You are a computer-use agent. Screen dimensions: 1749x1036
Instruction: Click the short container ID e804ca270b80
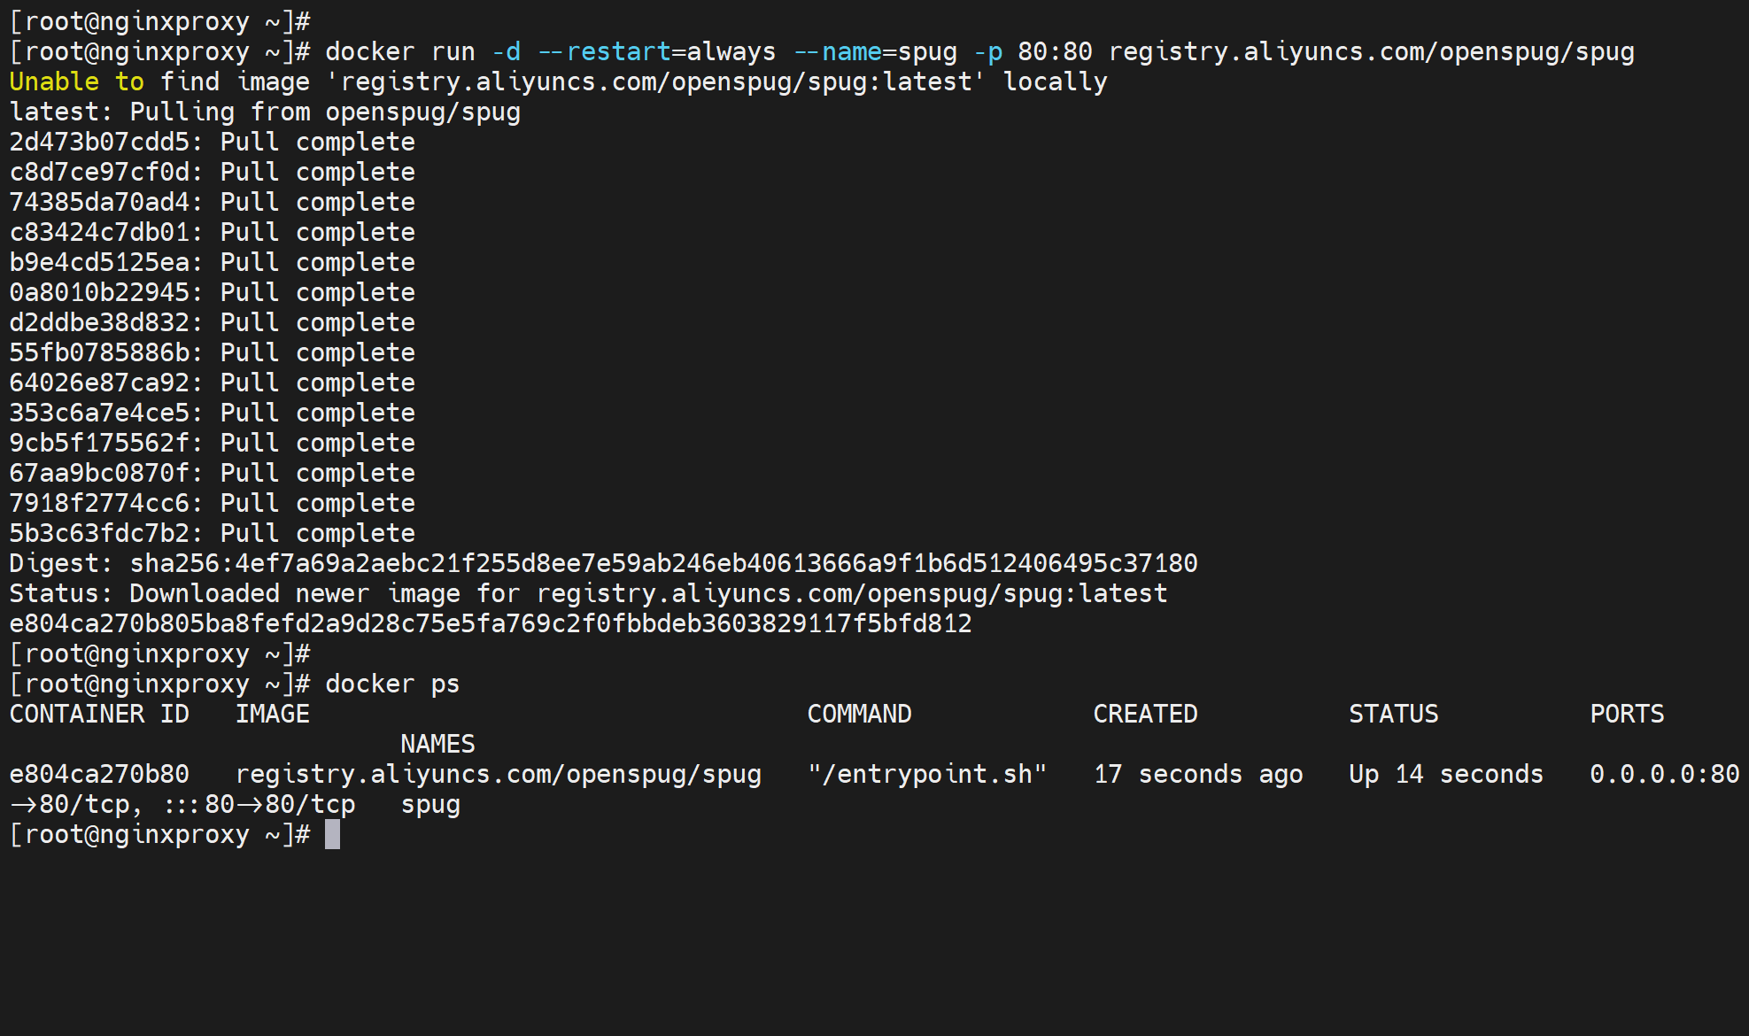click(x=99, y=774)
